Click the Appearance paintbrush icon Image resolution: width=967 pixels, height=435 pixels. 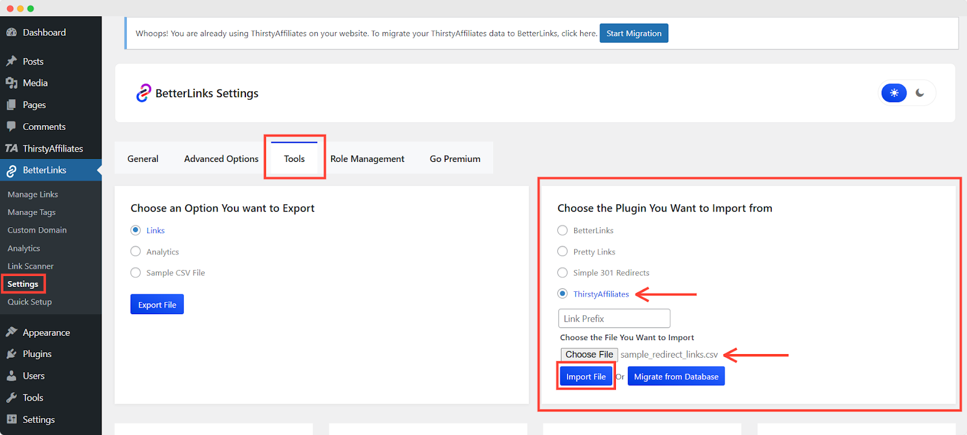pyautogui.click(x=11, y=332)
